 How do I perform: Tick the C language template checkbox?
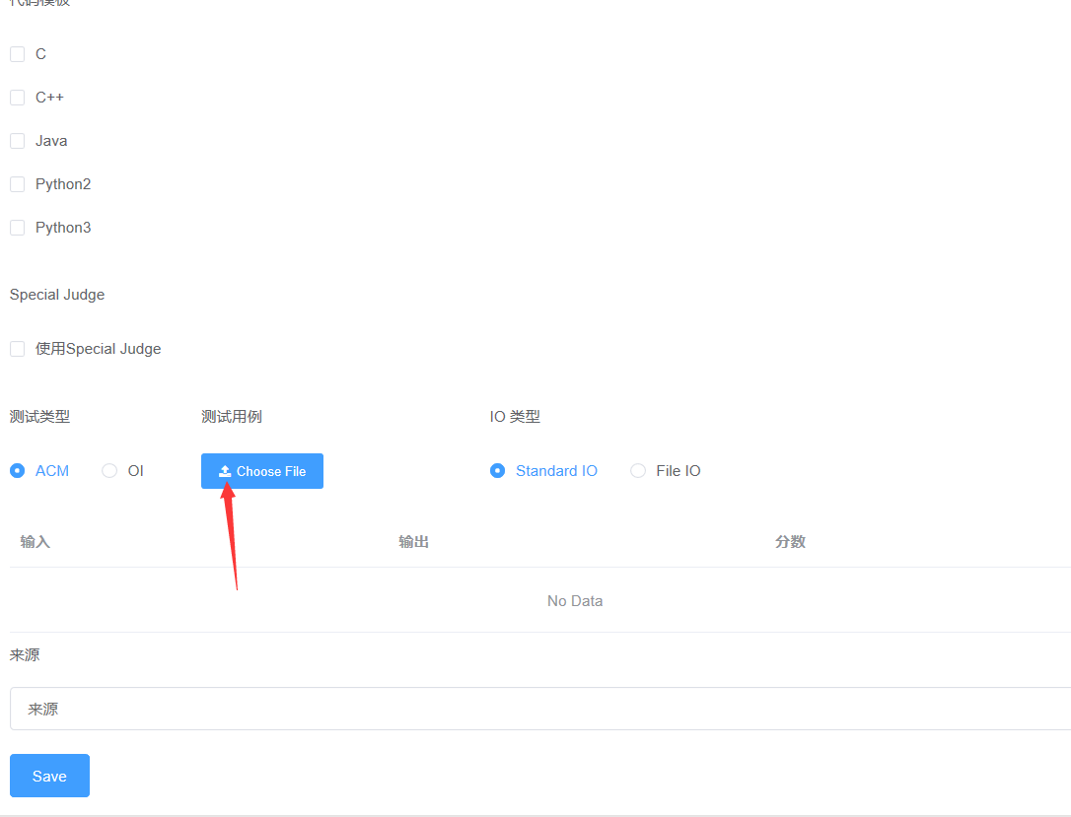click(x=17, y=54)
